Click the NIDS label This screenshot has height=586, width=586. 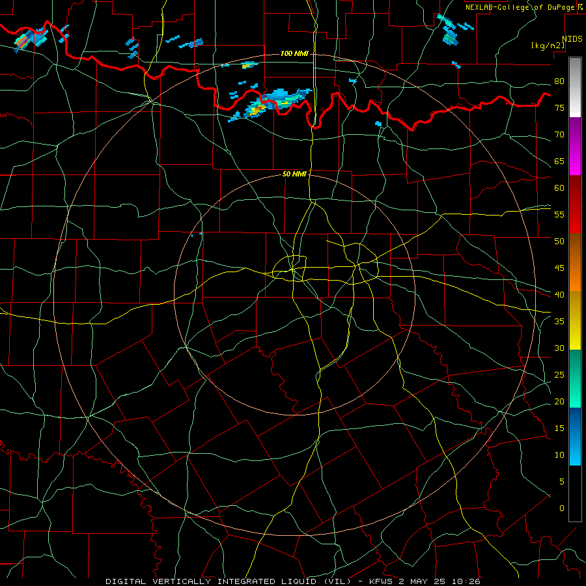(572, 39)
